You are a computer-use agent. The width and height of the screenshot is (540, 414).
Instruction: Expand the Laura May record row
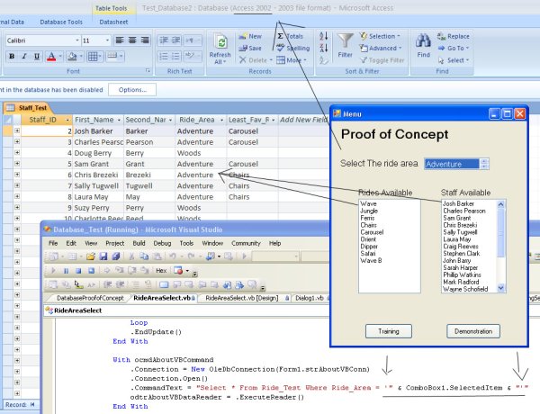pos(17,196)
